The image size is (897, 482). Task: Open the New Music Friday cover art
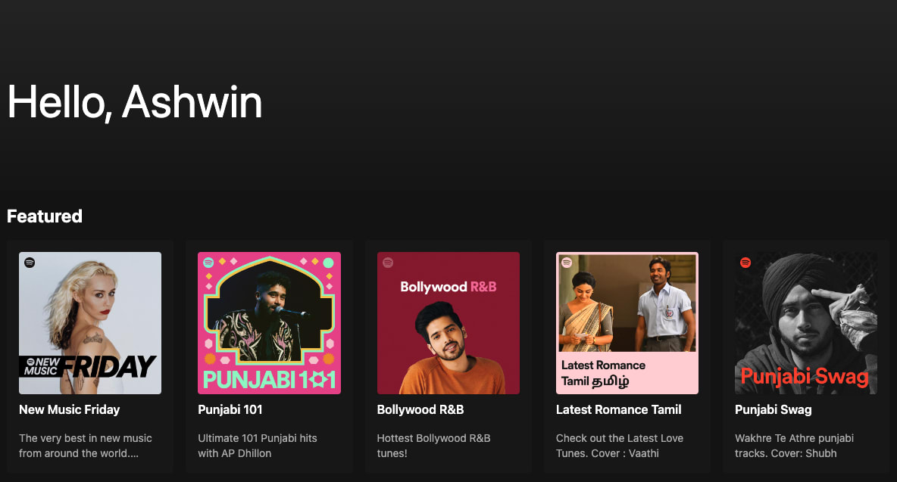90,323
